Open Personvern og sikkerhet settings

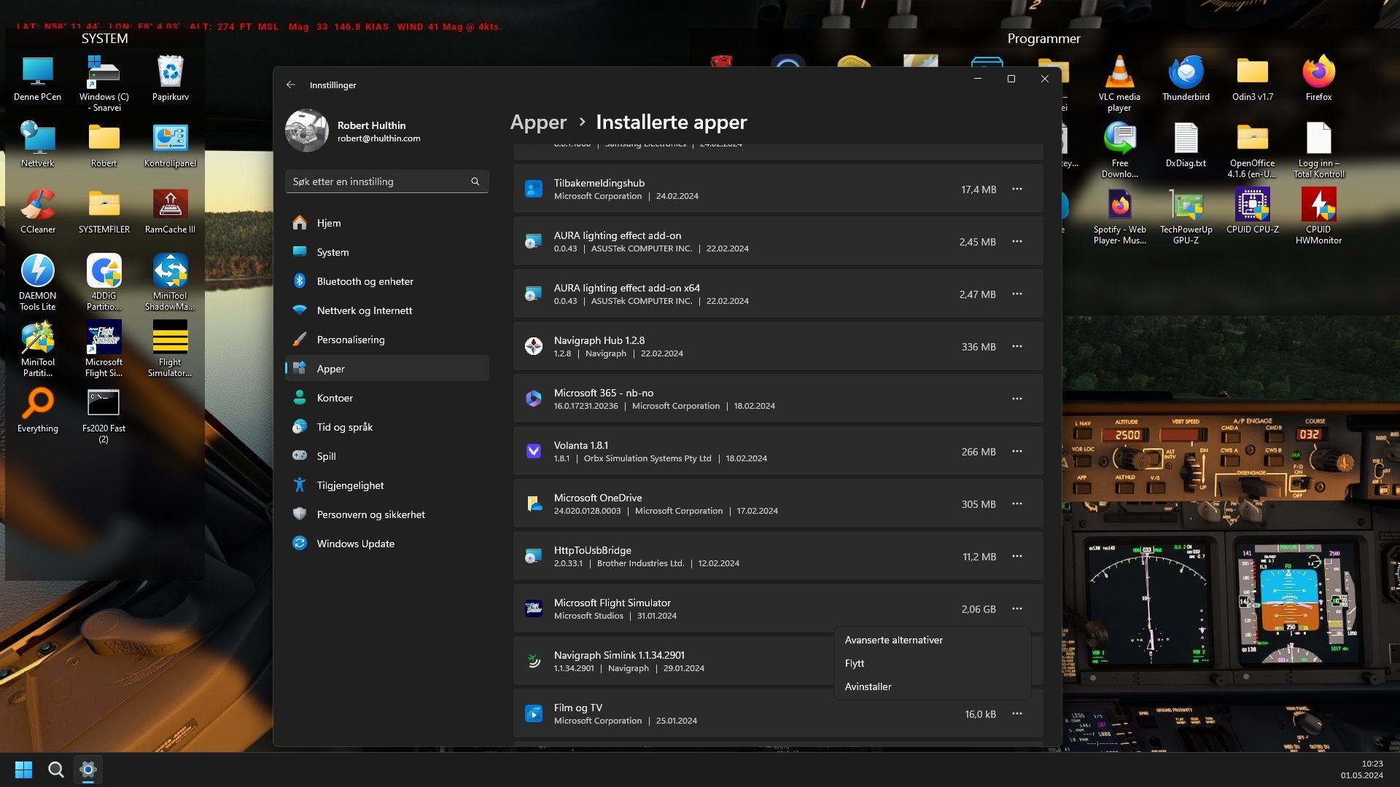(x=386, y=514)
